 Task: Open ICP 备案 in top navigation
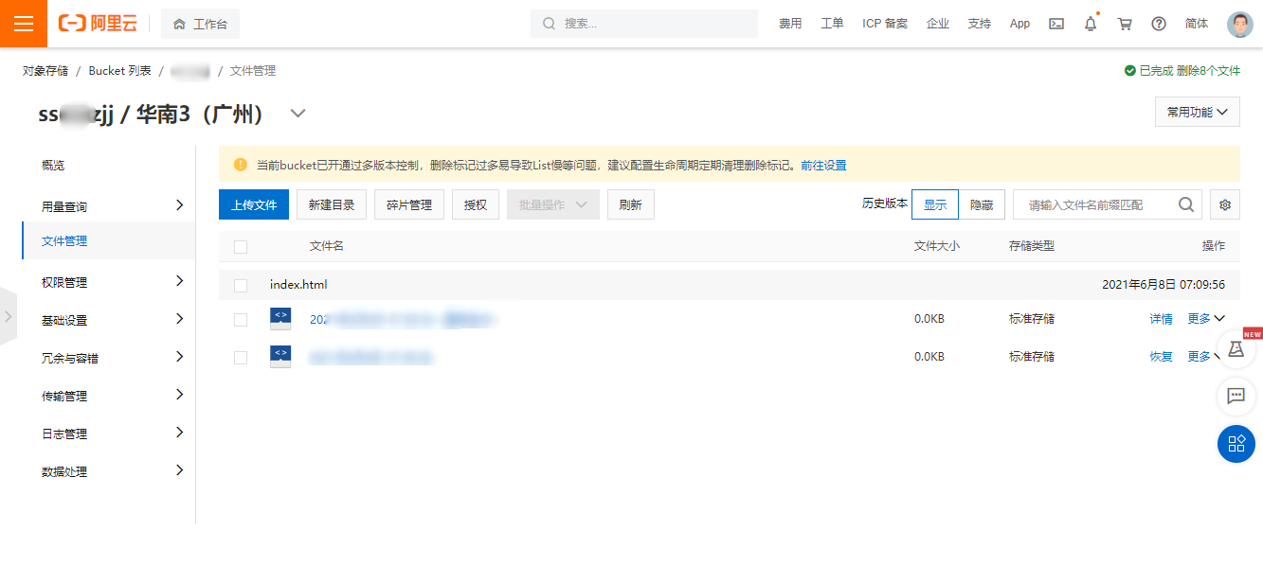pos(885,24)
